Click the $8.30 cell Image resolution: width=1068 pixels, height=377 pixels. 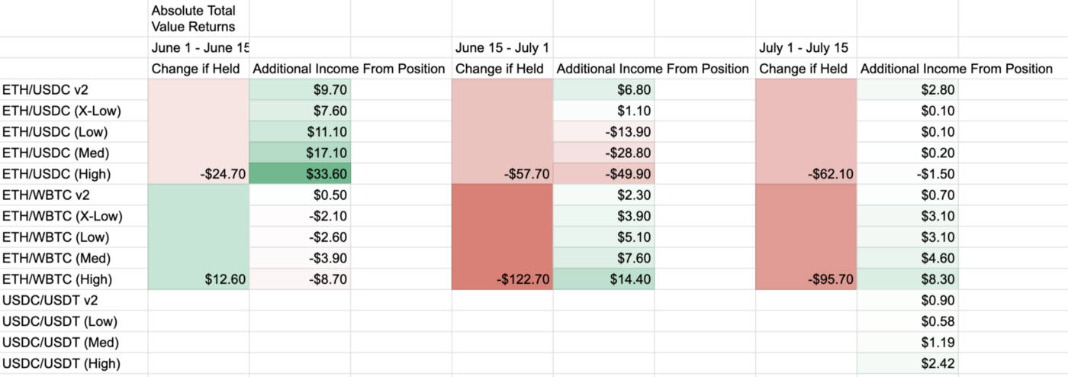pyautogui.click(x=907, y=279)
